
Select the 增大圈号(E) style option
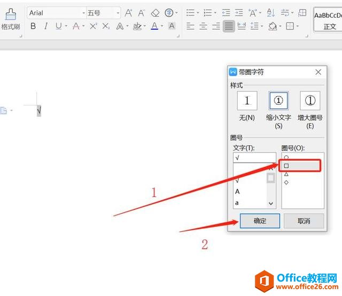(x=310, y=101)
